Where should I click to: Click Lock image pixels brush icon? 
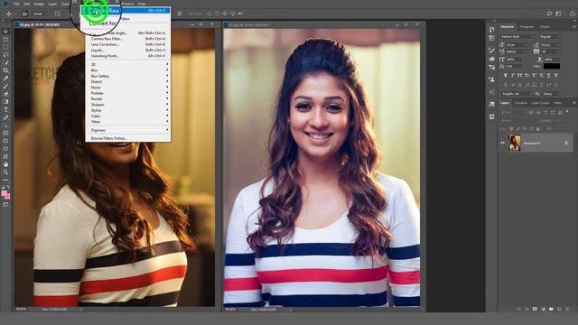(517, 128)
